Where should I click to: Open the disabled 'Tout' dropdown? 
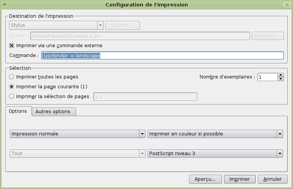click(x=142, y=154)
